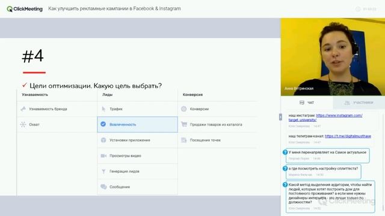Click the store icon by Посещения точек

tap(183, 140)
